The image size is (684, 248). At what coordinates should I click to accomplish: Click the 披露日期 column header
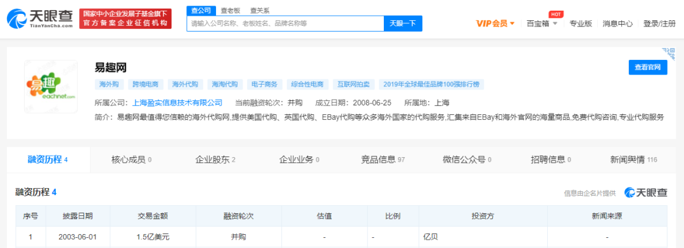click(x=78, y=216)
